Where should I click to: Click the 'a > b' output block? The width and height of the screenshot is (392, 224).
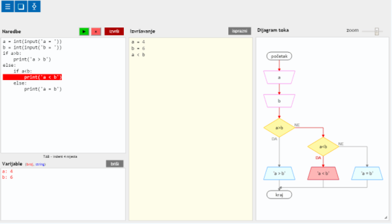pyautogui.click(x=279, y=173)
